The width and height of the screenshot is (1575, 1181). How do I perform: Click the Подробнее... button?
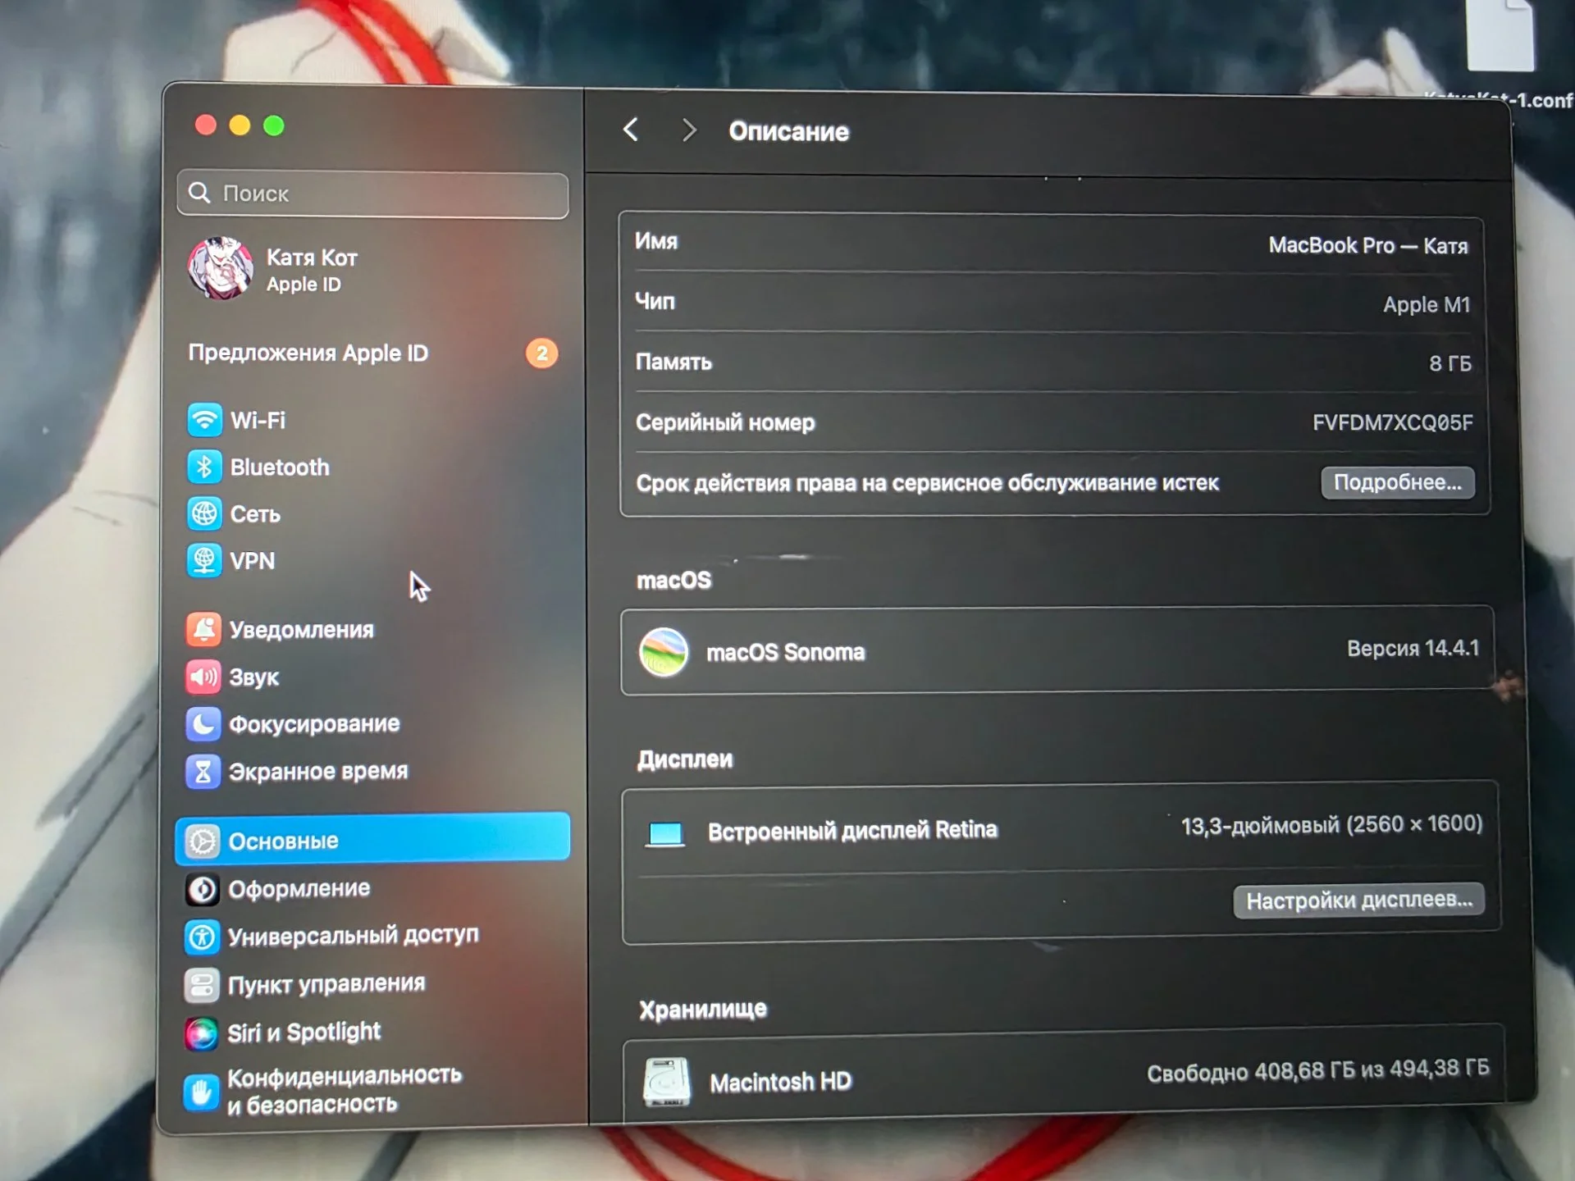(1398, 482)
